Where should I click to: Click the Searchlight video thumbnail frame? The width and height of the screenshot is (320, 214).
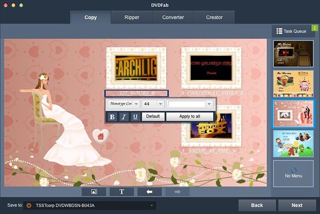coord(136,68)
